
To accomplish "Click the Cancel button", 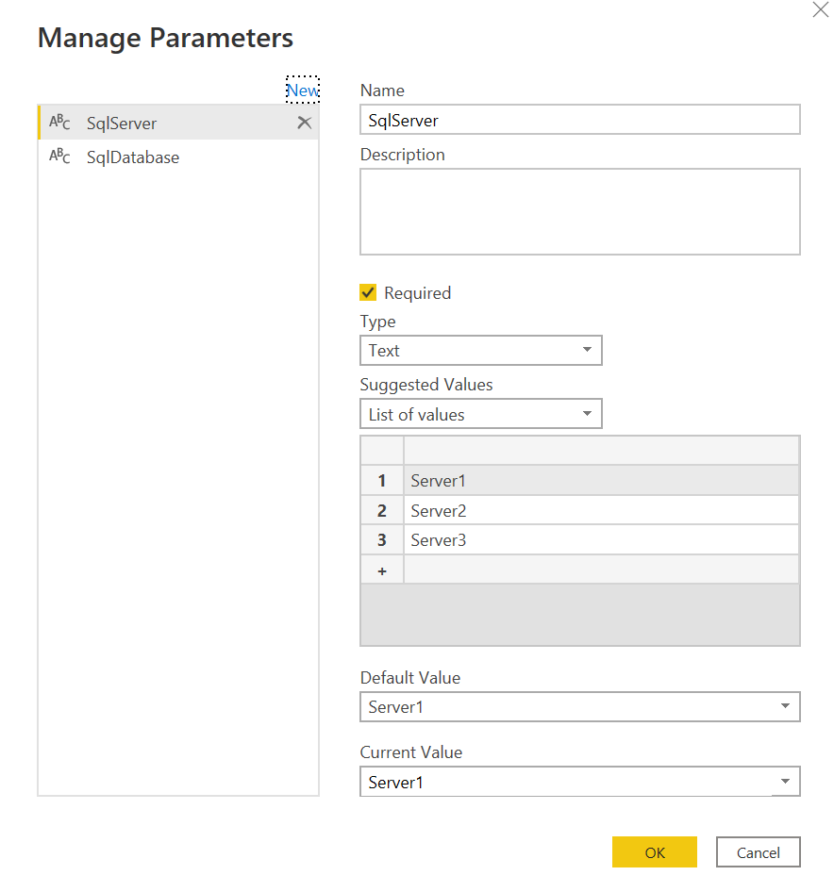I will [x=759, y=852].
